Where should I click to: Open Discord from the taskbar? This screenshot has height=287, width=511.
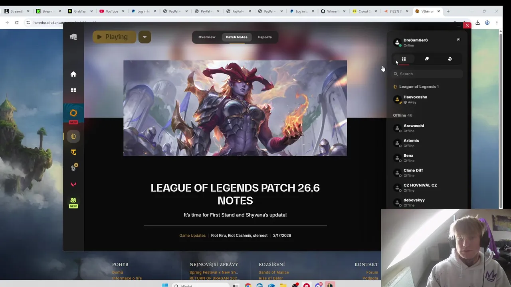point(319,285)
